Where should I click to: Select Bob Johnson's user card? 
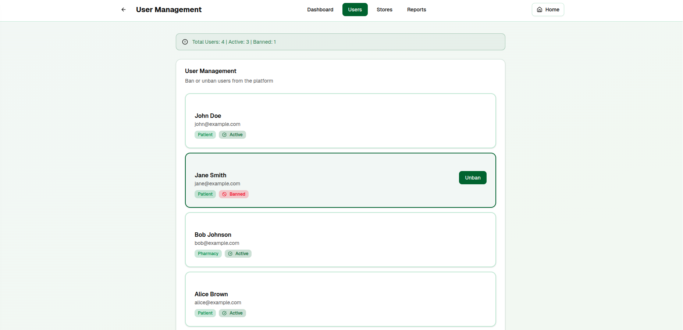340,240
